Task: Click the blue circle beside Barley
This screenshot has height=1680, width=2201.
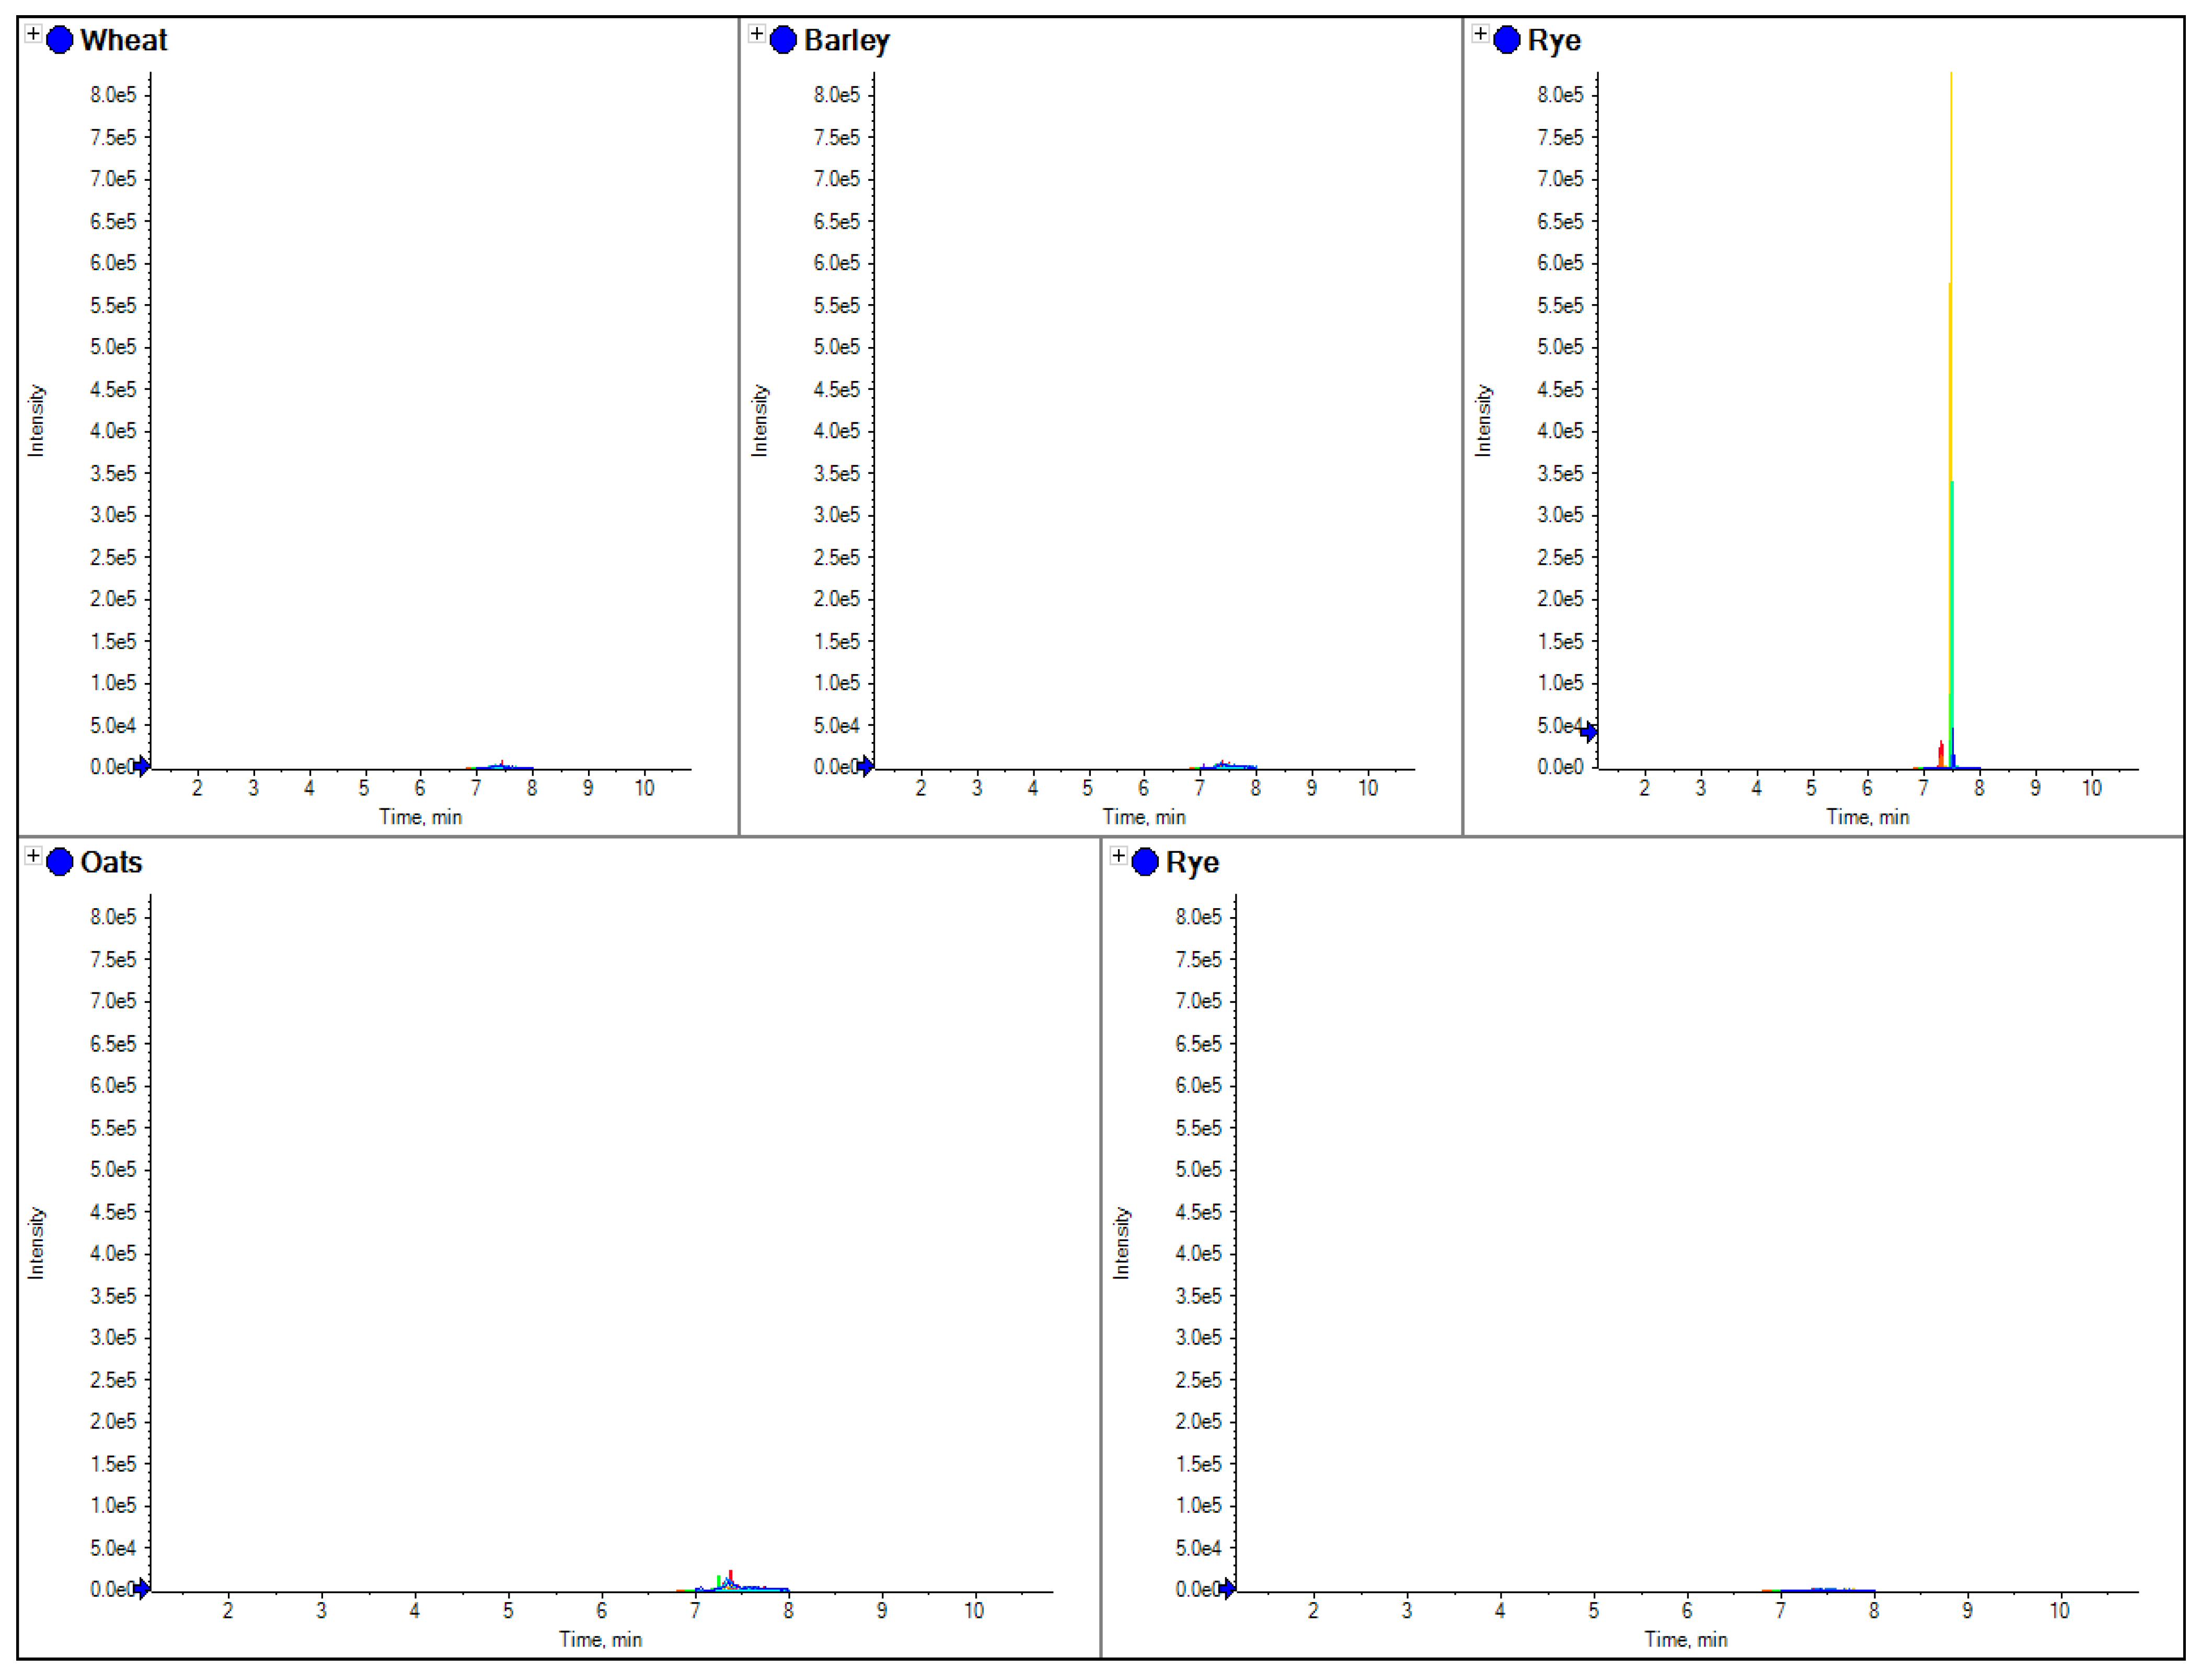Action: click(x=784, y=40)
